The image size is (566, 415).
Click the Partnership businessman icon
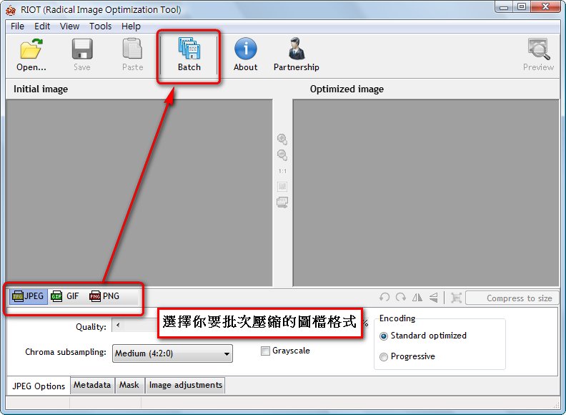pos(297,49)
